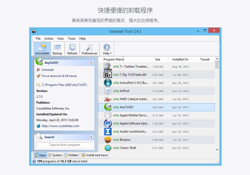The width and height of the screenshot is (250, 175).
Task: Select the Bonjour program name
Action: (125, 140)
